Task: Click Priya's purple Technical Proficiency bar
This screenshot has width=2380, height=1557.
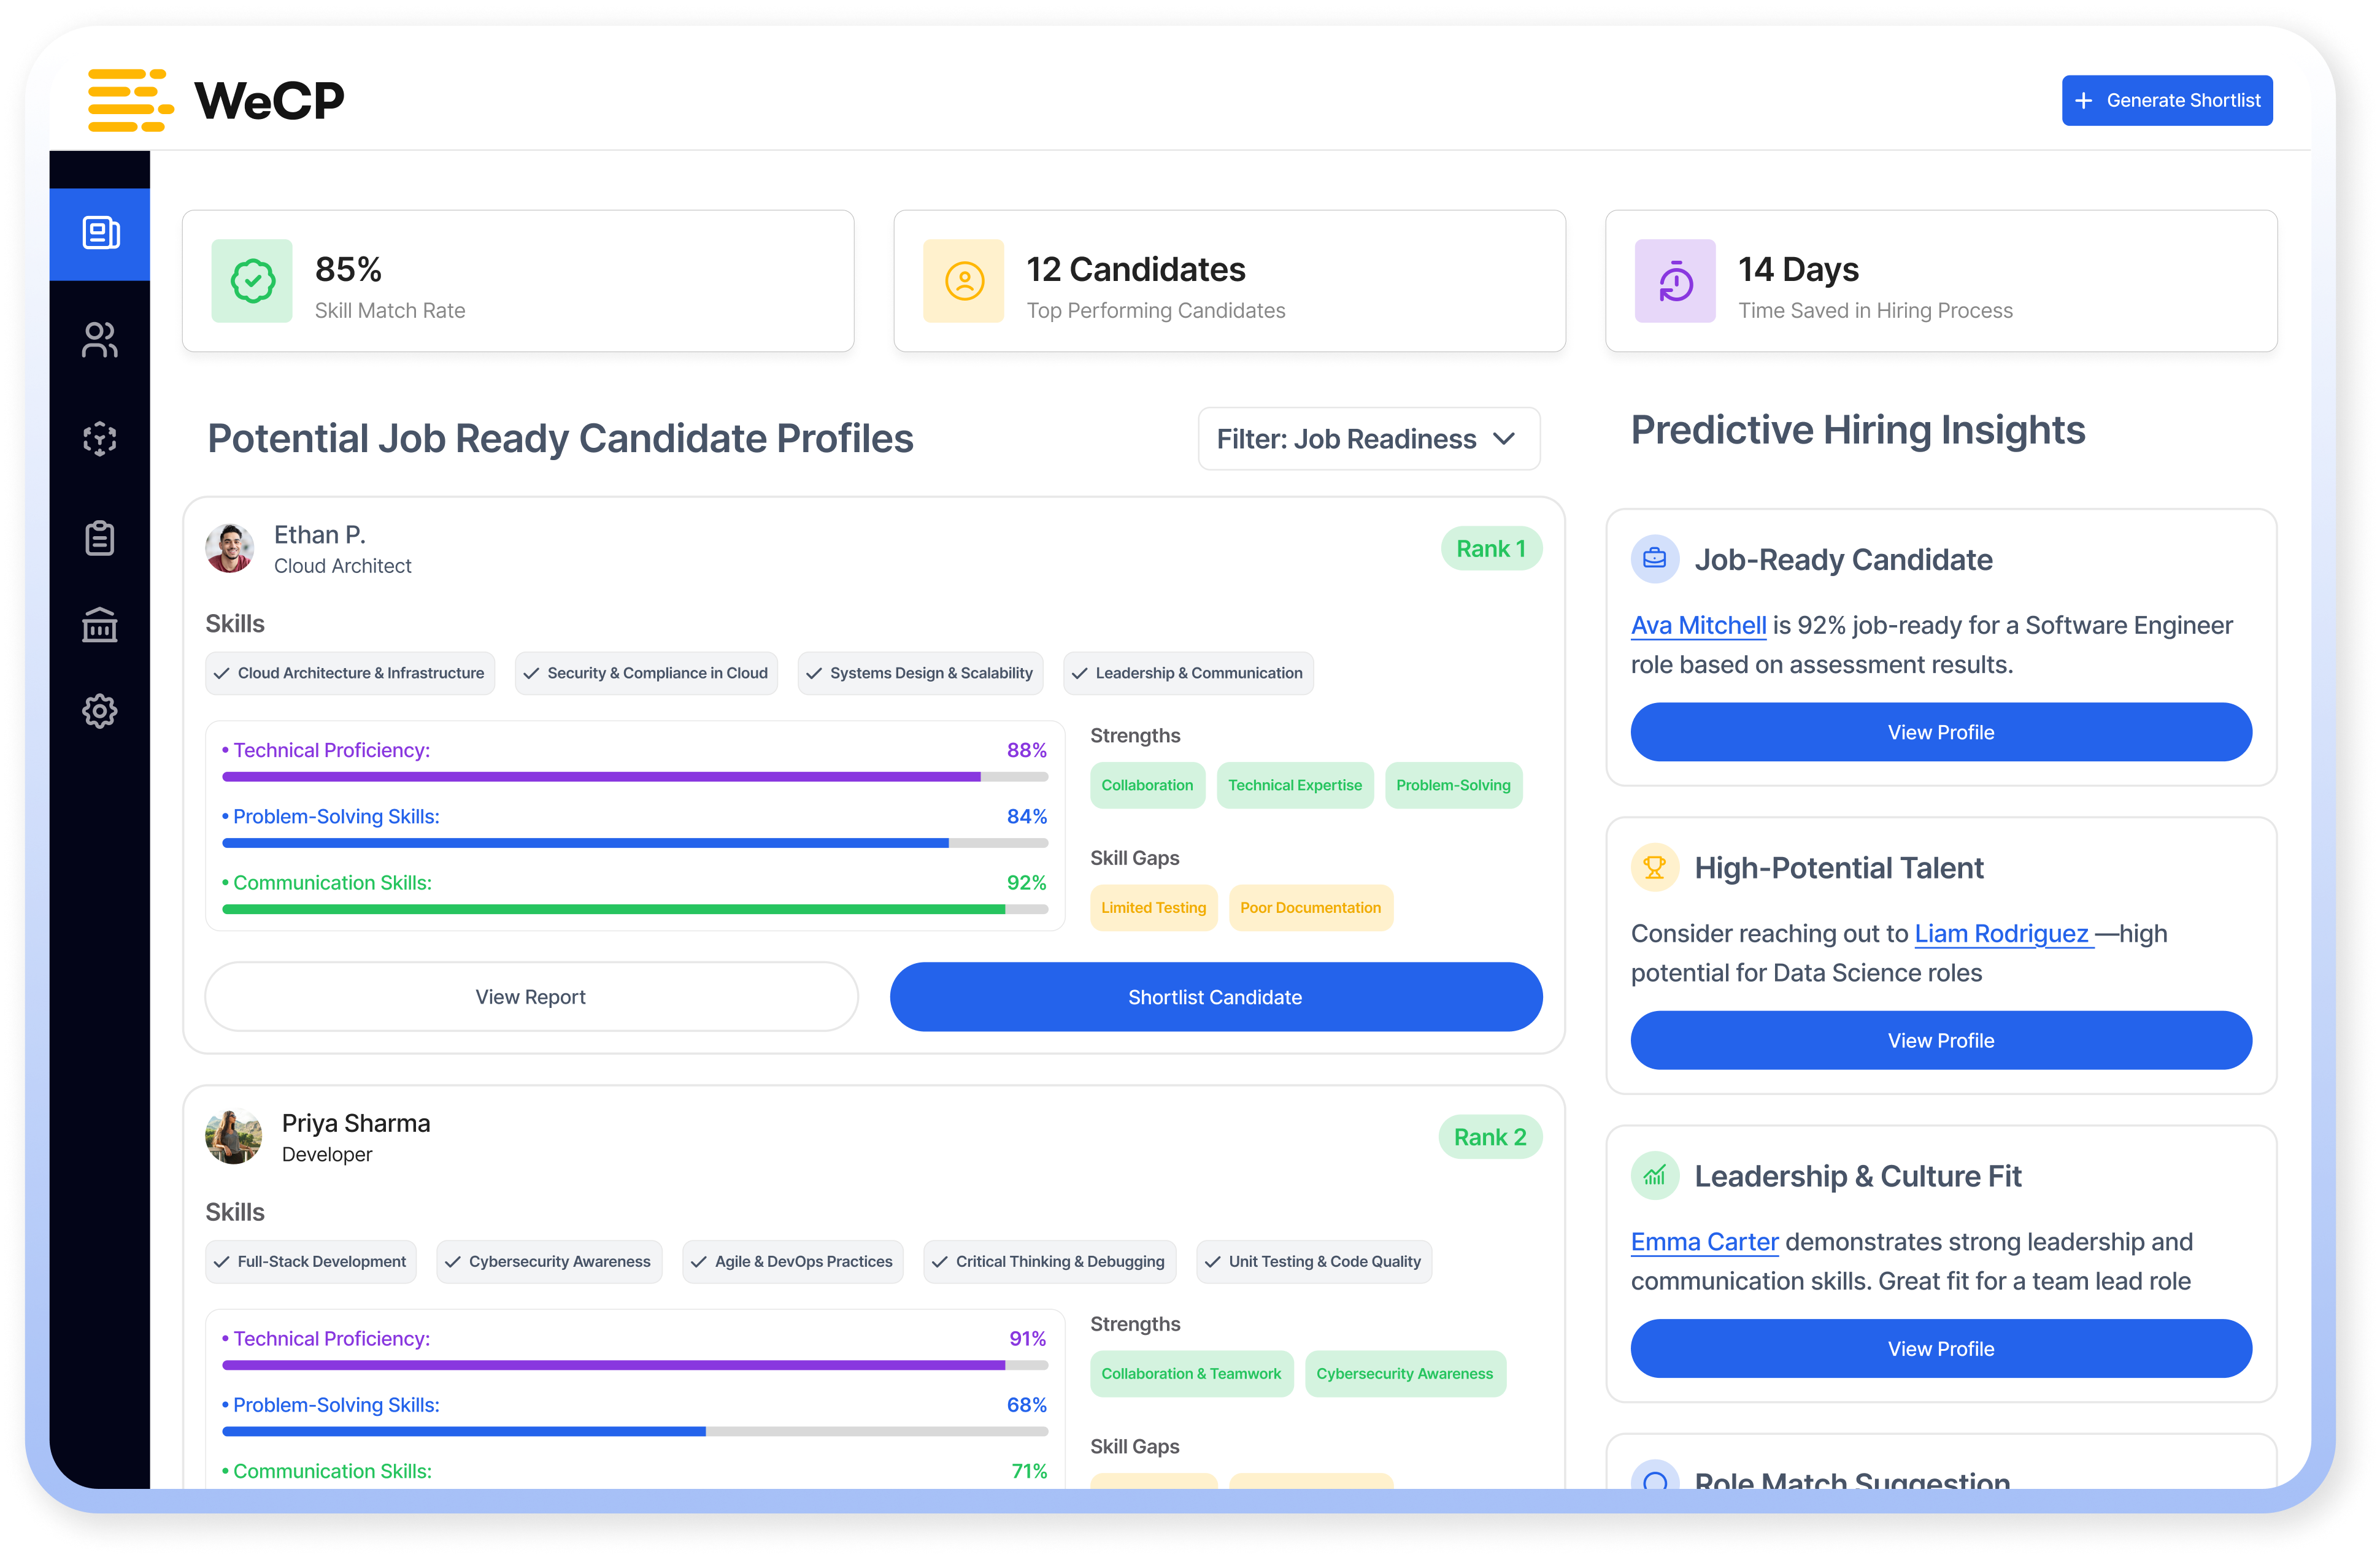Action: tap(635, 1365)
